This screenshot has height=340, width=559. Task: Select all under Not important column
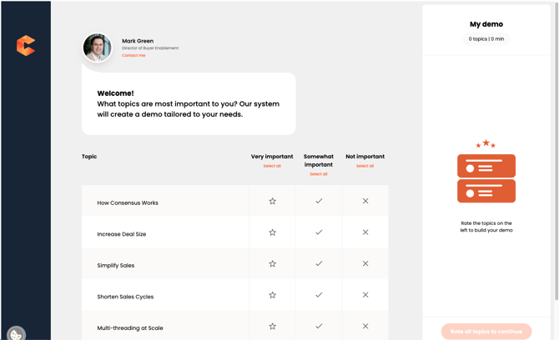(x=365, y=166)
